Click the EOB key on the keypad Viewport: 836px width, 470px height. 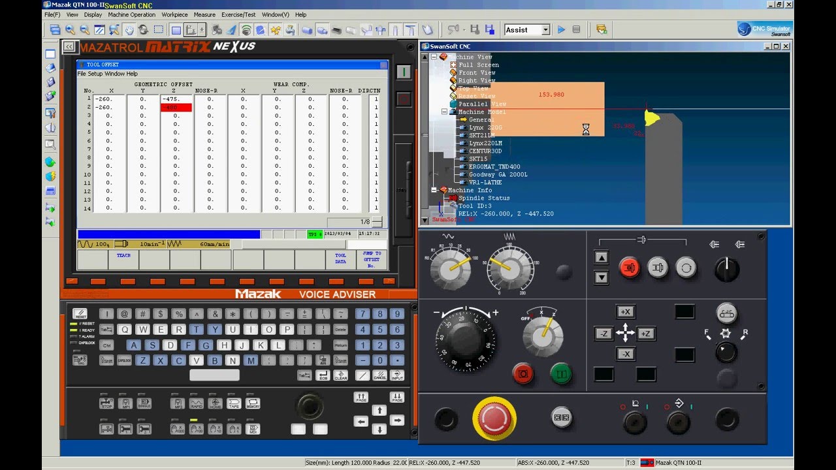323,375
